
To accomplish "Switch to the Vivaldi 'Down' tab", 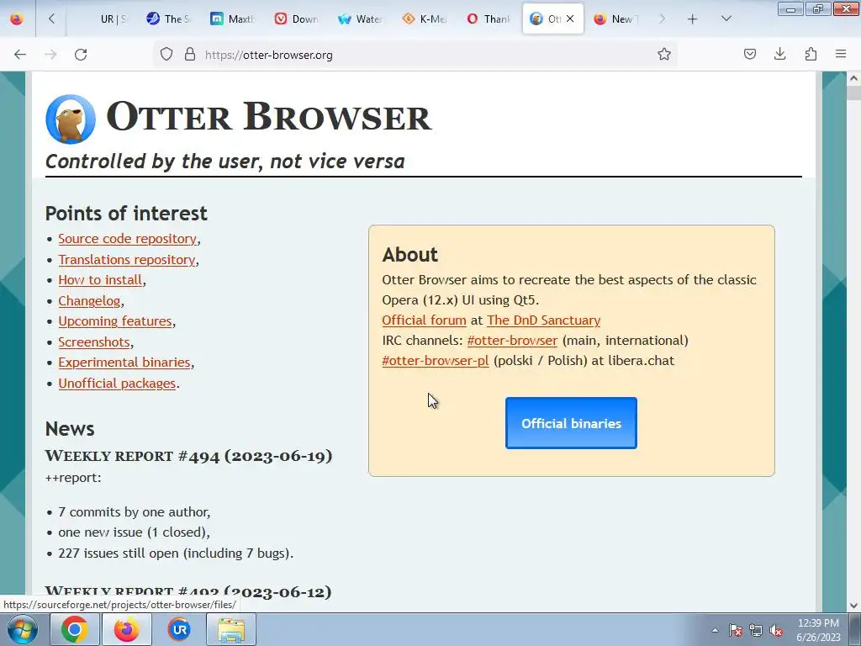I will 296,19.
